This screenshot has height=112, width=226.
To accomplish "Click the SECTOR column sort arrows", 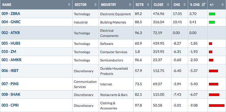I will point(95,5).
